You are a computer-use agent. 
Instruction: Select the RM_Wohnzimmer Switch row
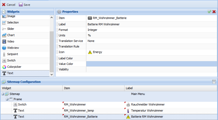(80, 104)
